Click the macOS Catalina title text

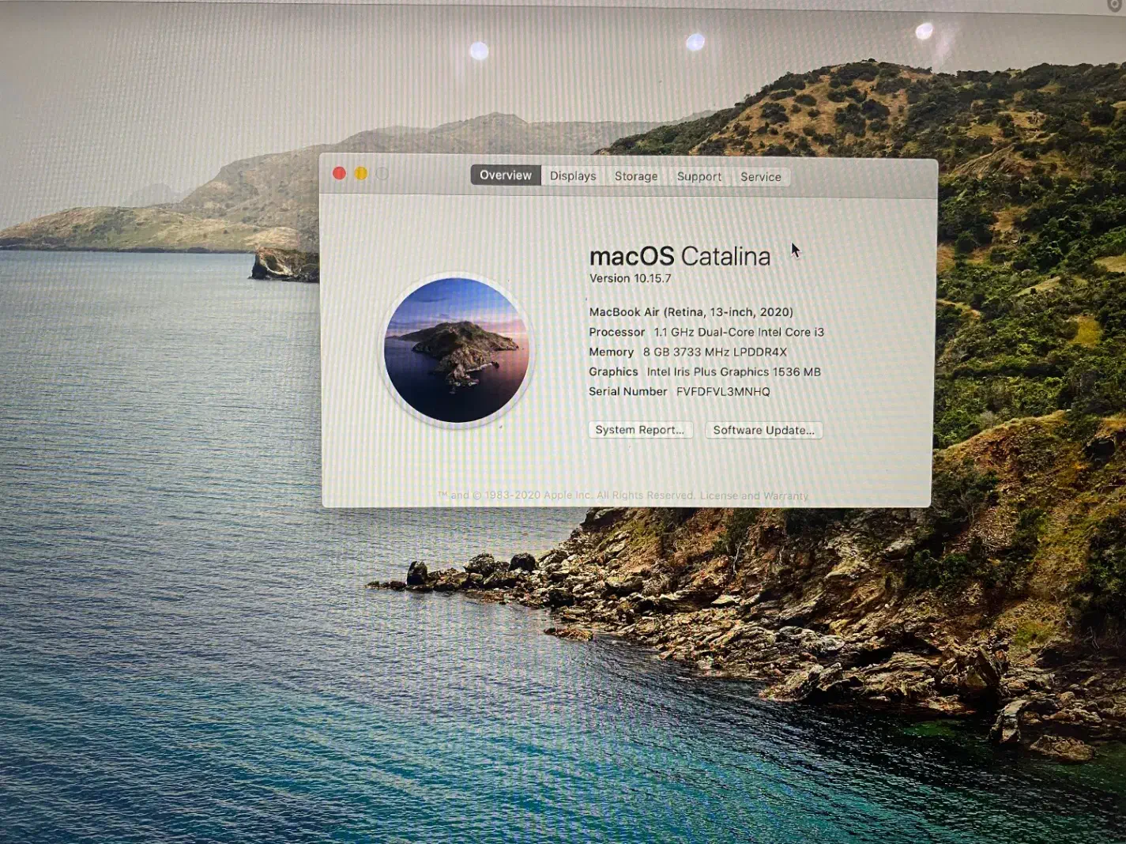click(x=680, y=256)
